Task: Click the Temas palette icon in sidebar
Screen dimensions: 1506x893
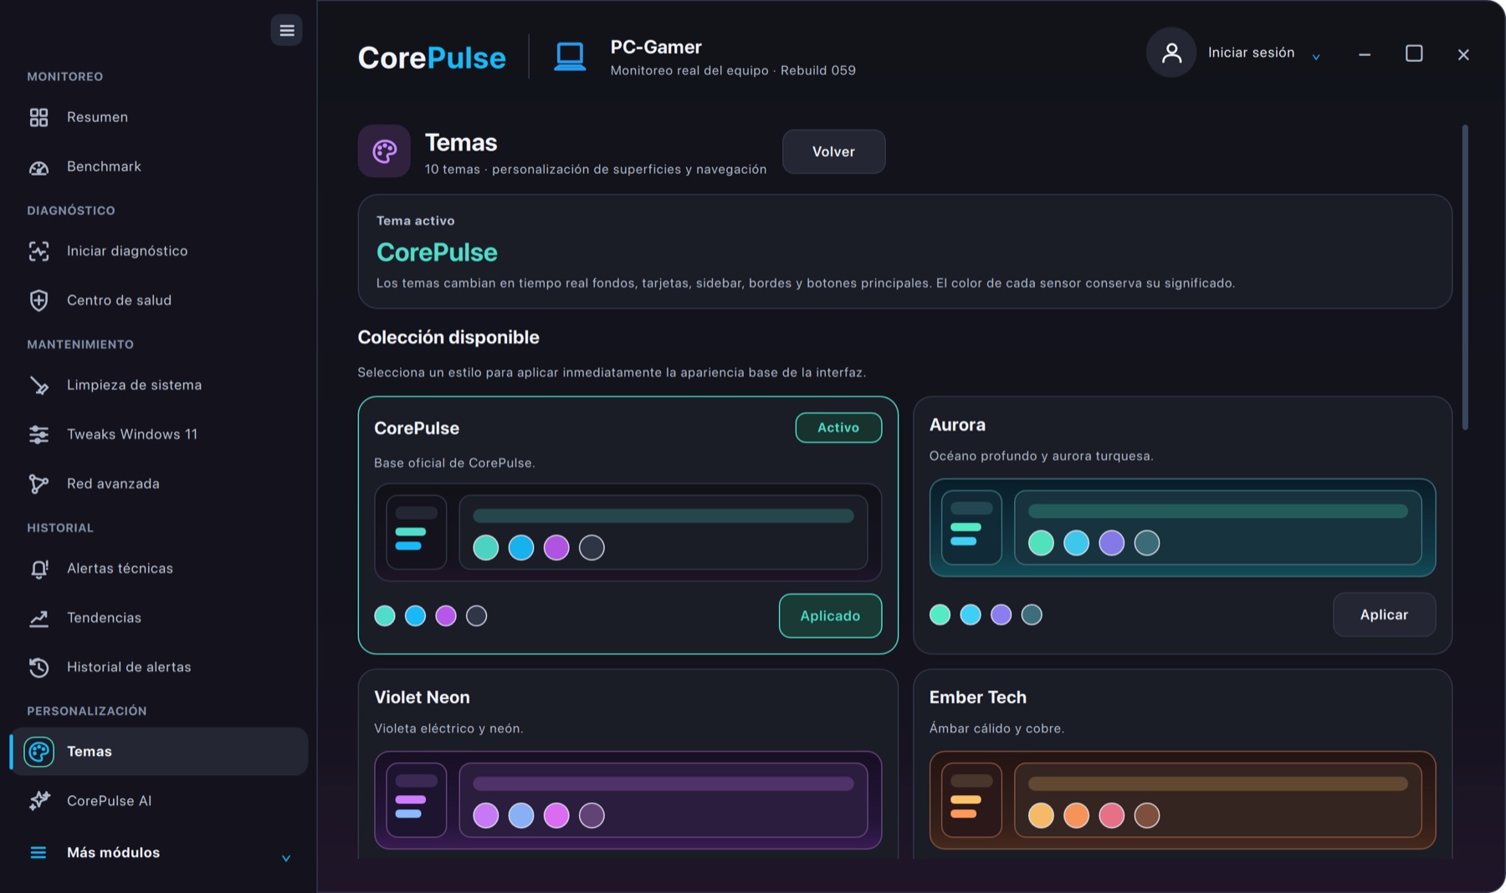Action: click(x=38, y=752)
